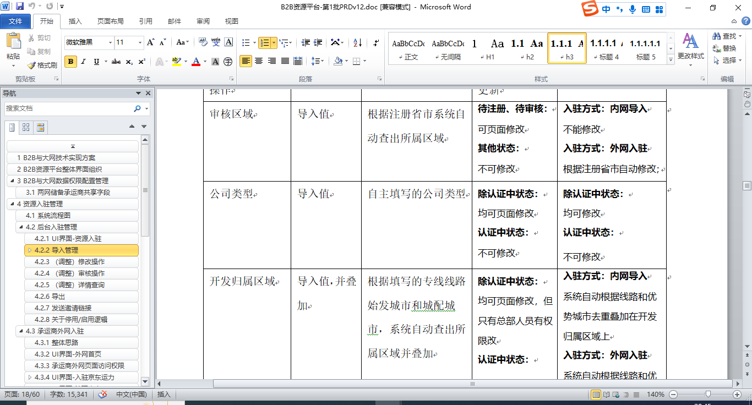This screenshot has width=752, height=405.
Task: Collapse the 4.2 后台入驻管理 heading
Action: tap(21, 227)
